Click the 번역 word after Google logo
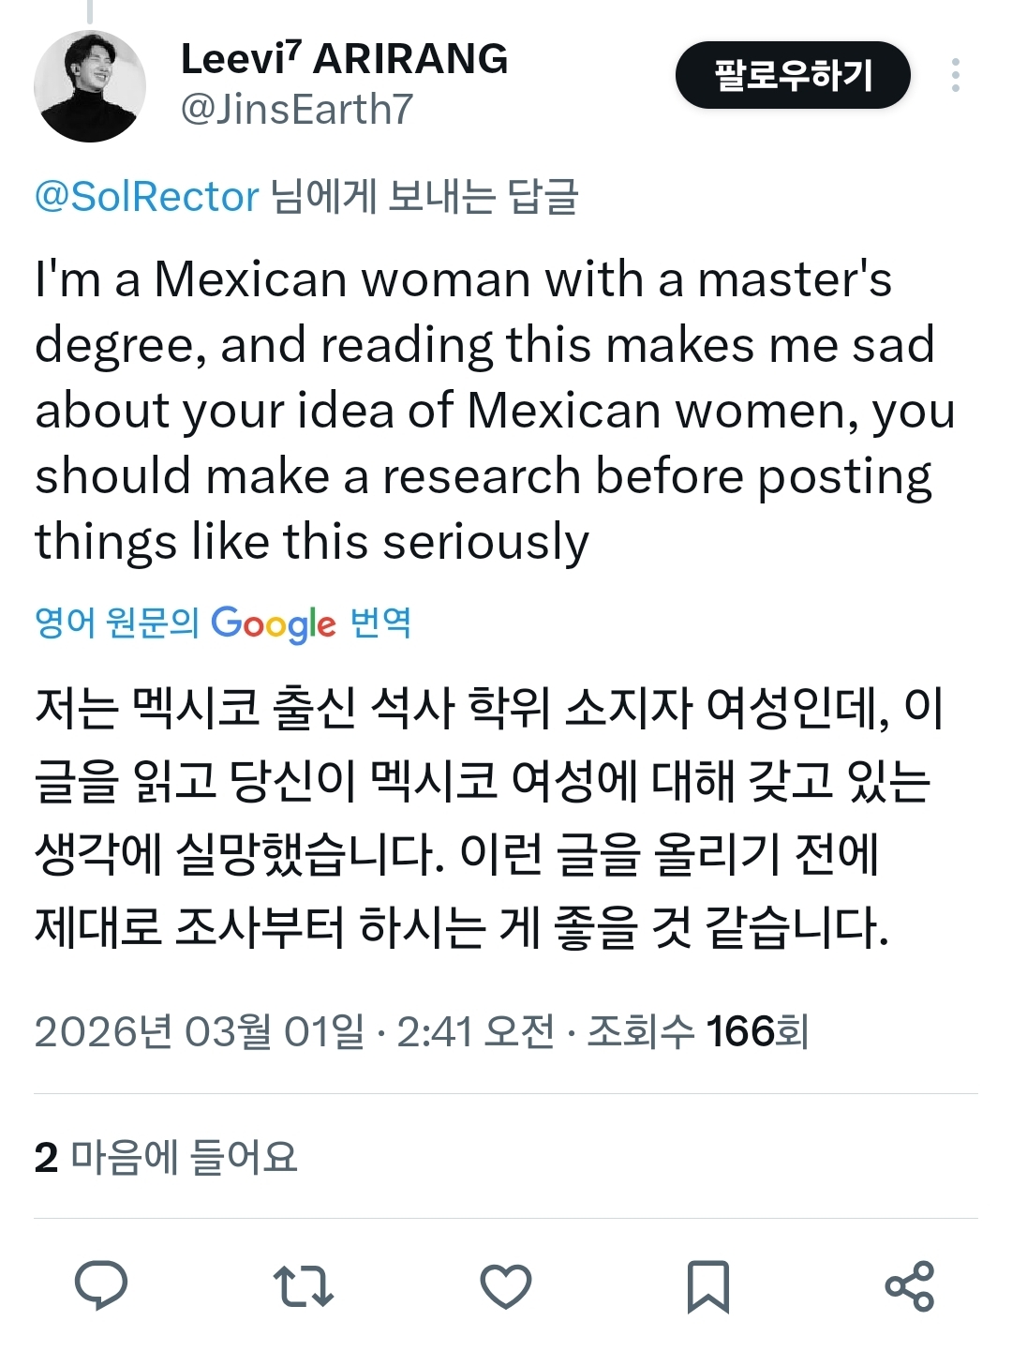1012x1351 pixels. [x=380, y=622]
